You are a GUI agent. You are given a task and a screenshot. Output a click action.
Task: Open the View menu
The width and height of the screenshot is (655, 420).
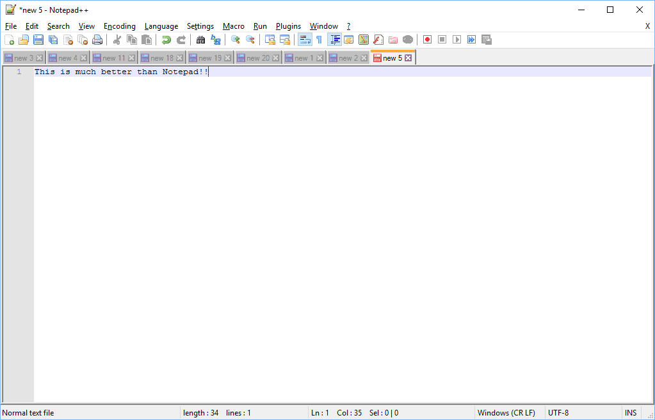(x=86, y=26)
